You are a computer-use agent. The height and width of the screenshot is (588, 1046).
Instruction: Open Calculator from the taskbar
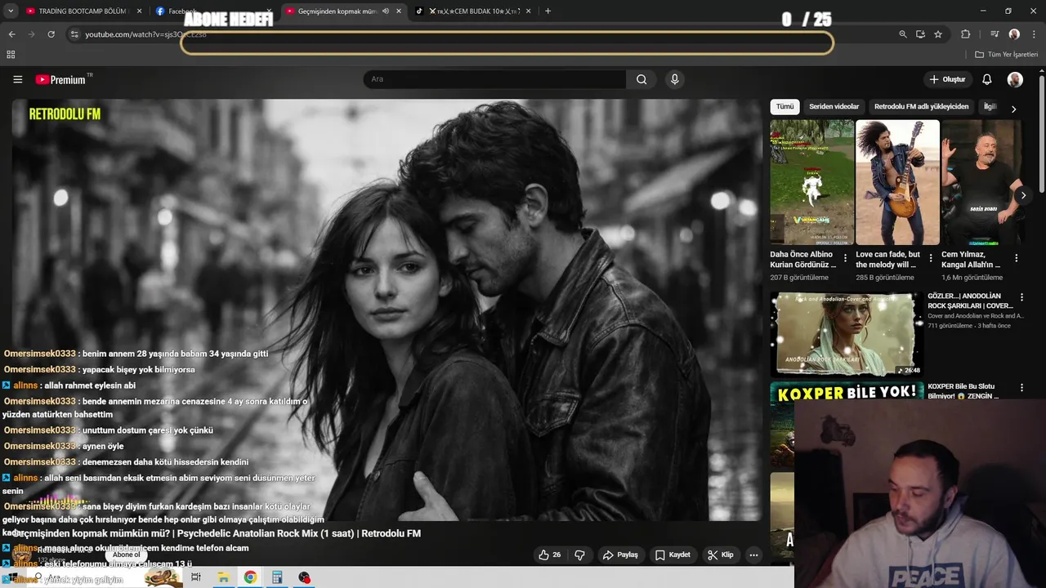click(x=277, y=577)
